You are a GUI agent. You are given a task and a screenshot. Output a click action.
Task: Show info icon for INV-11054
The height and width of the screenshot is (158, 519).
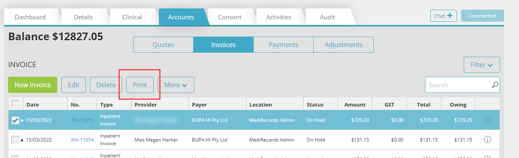487,140
